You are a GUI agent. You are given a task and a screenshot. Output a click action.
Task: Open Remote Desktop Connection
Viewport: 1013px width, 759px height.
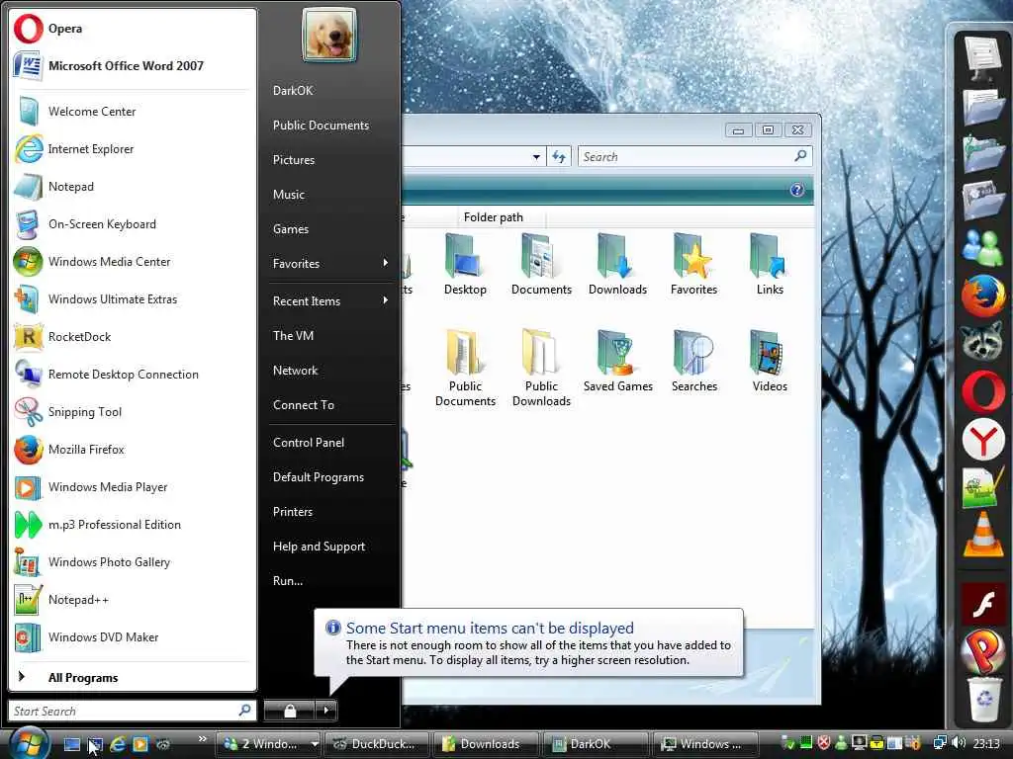[132, 375]
